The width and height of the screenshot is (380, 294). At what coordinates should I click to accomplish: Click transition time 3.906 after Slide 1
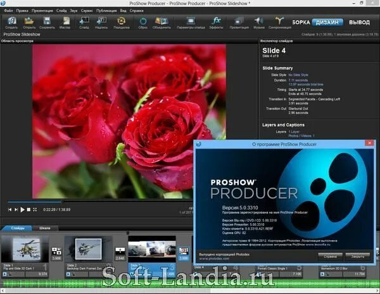pos(56,259)
